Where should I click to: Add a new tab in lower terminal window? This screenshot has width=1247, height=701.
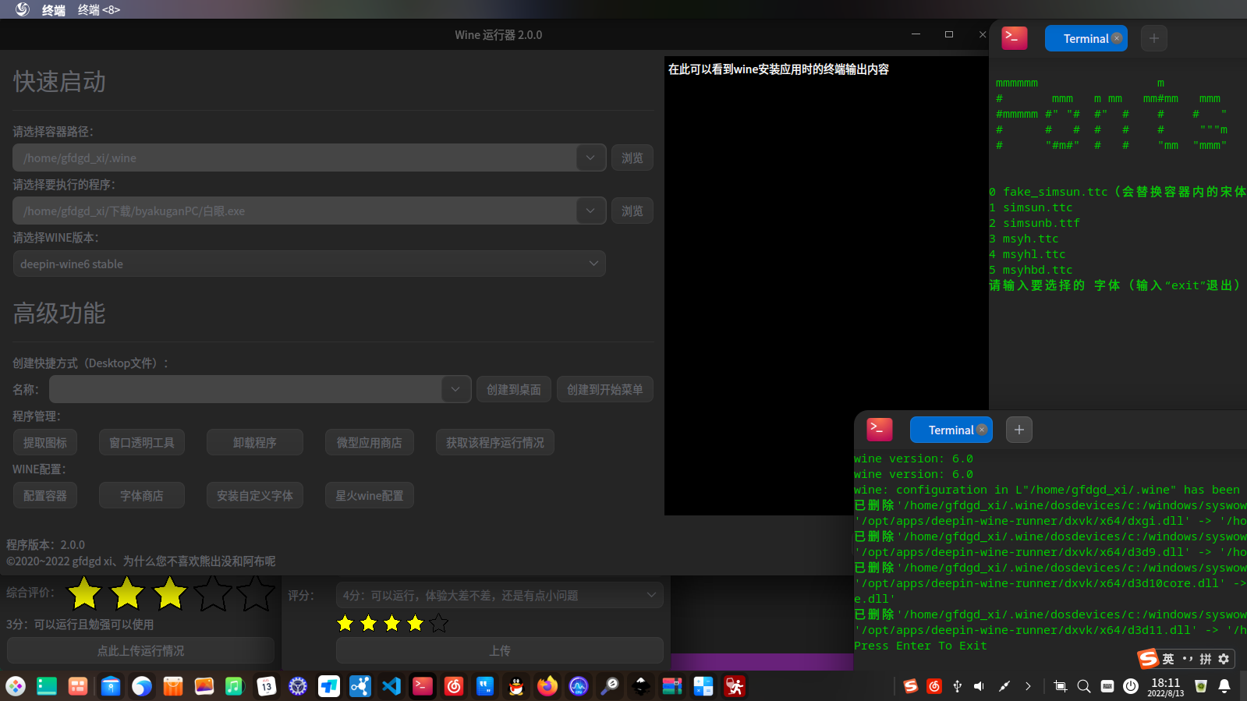point(1019,430)
